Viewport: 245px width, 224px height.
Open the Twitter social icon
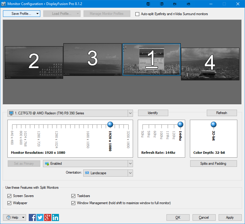coord(40,217)
